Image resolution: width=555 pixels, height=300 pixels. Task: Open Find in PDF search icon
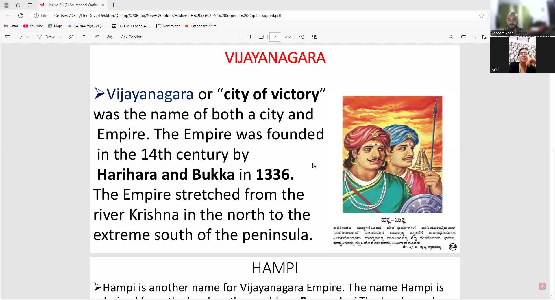[450, 37]
